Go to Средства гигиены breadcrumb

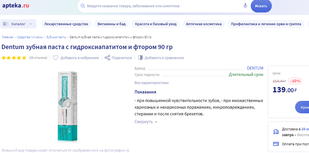(30, 37)
